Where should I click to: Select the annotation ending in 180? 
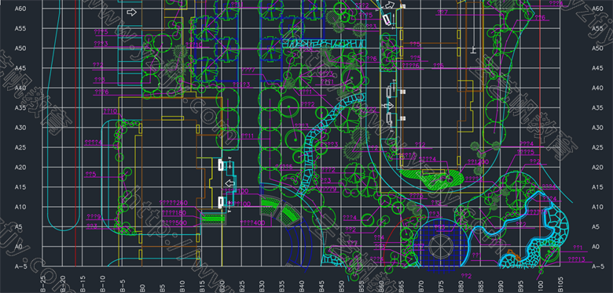coord(174,213)
